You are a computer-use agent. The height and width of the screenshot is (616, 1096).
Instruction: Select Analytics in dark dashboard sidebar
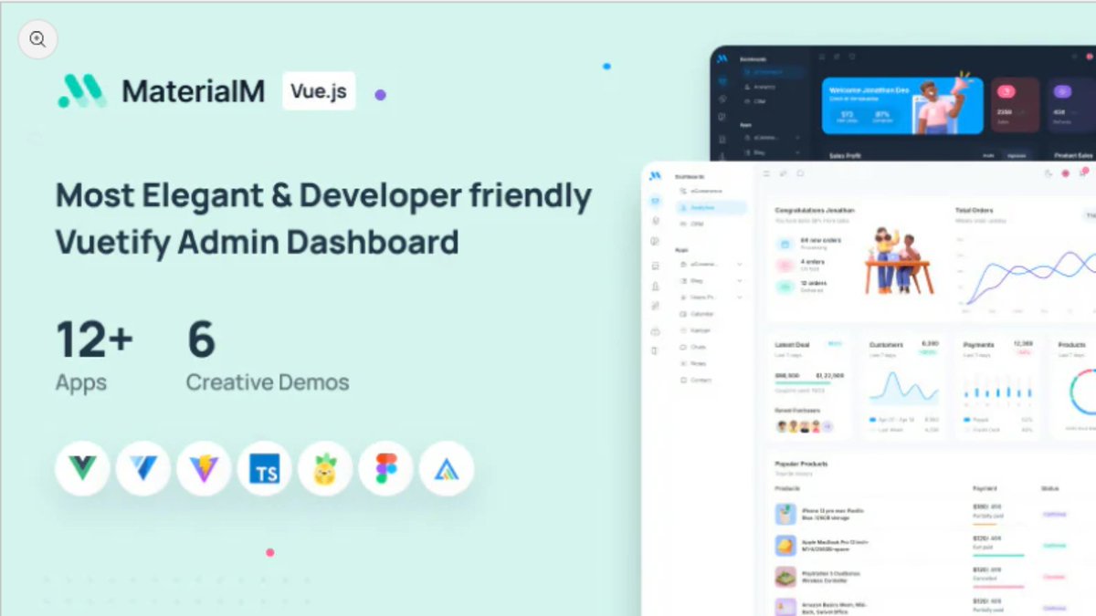[x=762, y=87]
